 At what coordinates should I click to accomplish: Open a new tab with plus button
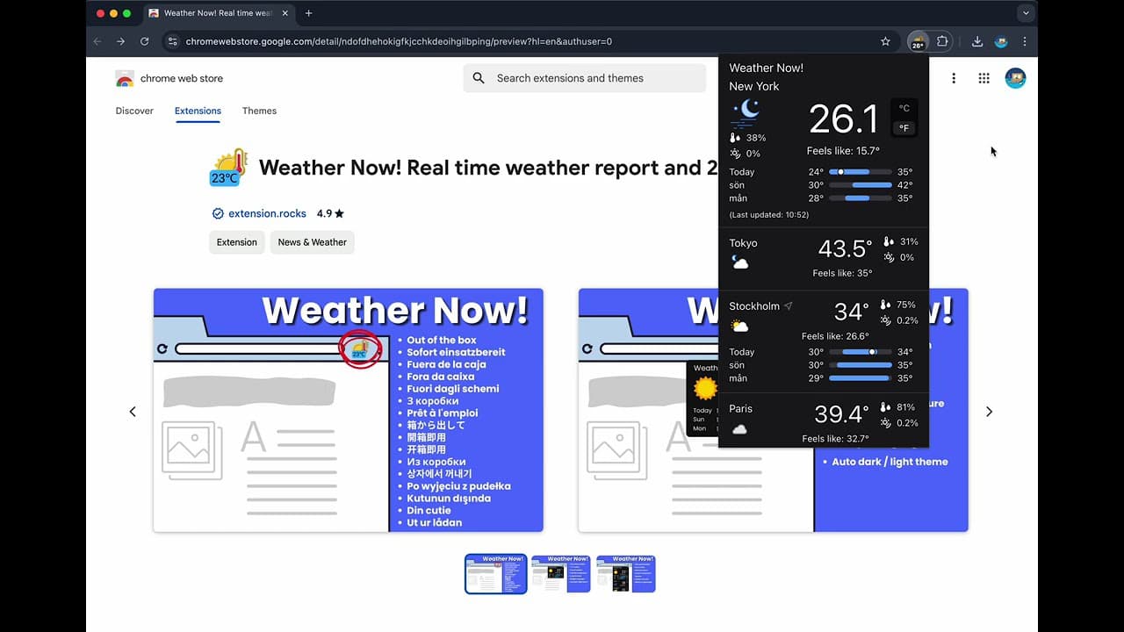[x=308, y=13]
